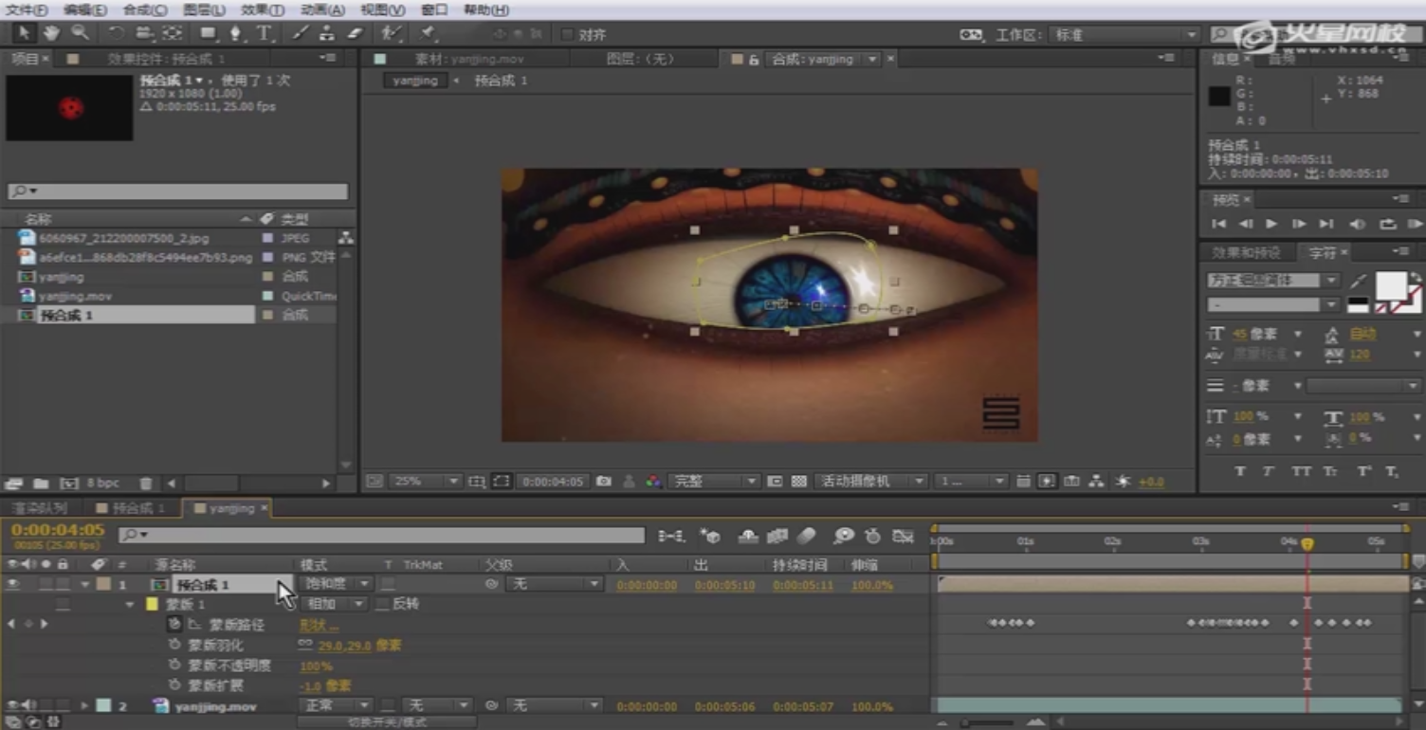
Task: Play the preview with play button
Action: (x=1271, y=224)
